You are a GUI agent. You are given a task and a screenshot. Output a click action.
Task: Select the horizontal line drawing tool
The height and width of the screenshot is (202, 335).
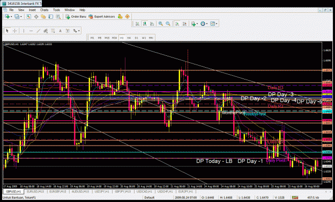coord(31,31)
